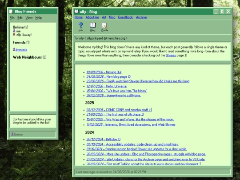
Task: Visit the Guestbook page
Action: pyautogui.click(x=125, y=17)
